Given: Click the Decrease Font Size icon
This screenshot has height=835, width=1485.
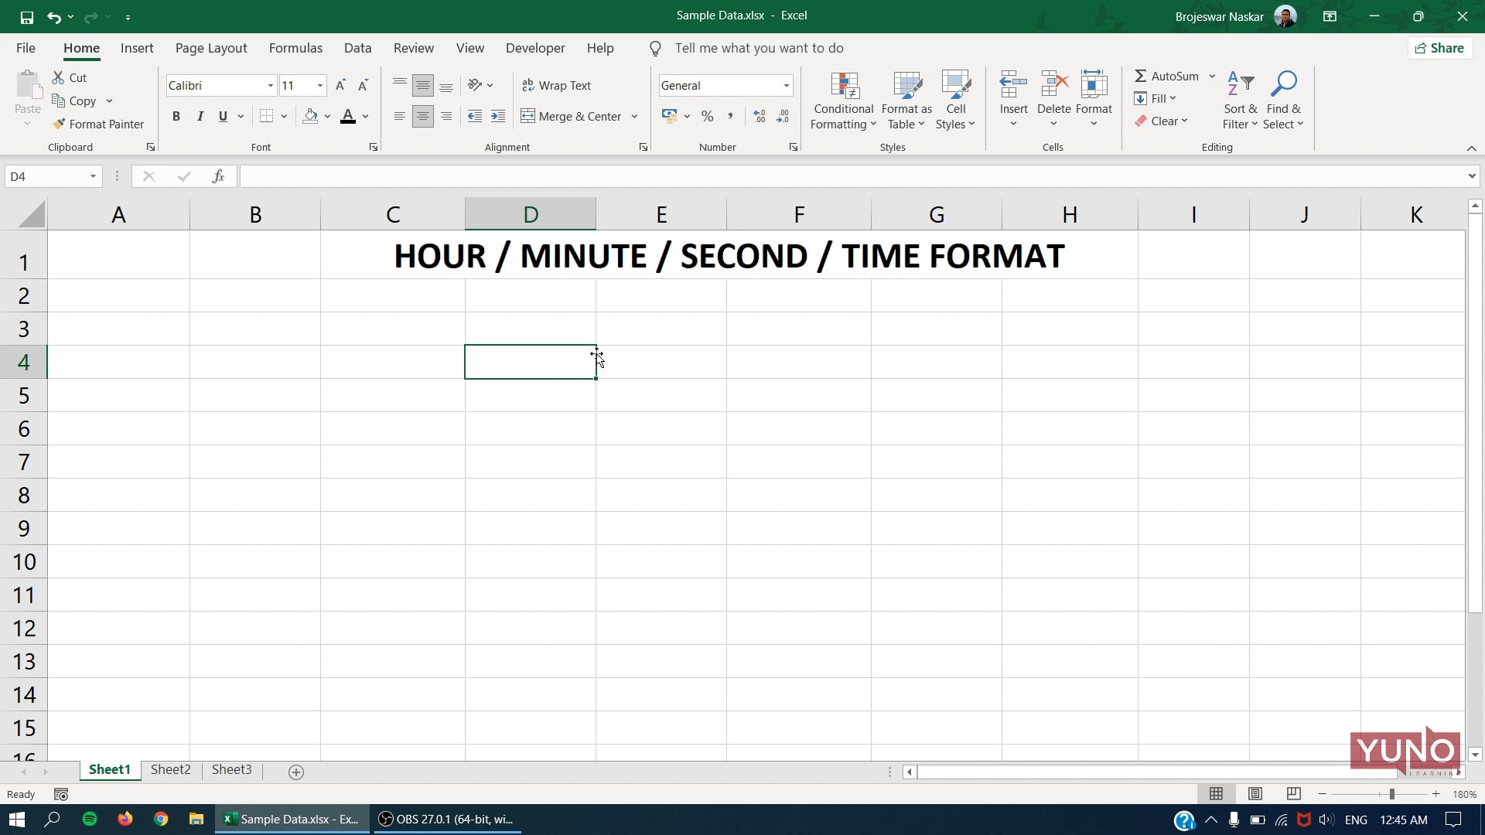Looking at the screenshot, I should point(363,85).
